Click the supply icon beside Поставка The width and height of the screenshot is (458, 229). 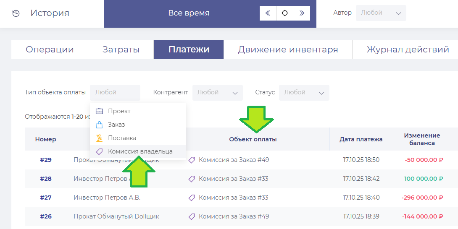click(99, 138)
